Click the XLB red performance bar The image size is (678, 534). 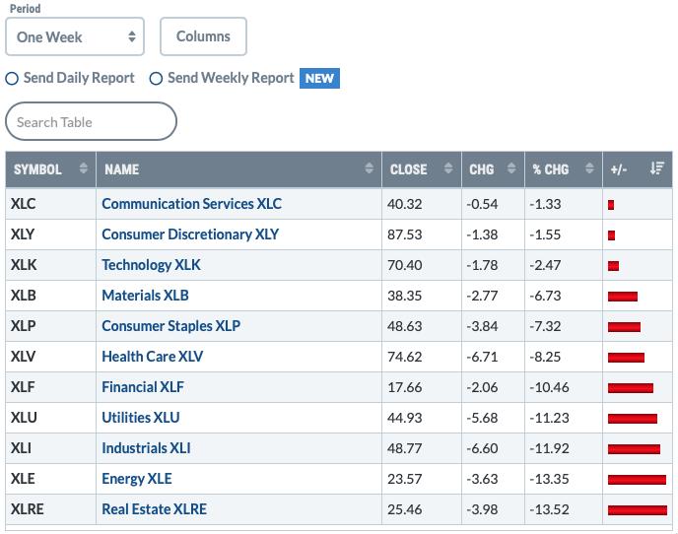(x=623, y=297)
